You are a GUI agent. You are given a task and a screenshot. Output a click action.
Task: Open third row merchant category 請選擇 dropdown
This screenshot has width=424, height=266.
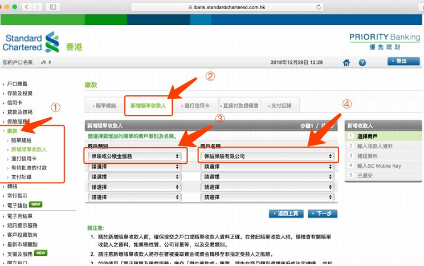point(134,177)
